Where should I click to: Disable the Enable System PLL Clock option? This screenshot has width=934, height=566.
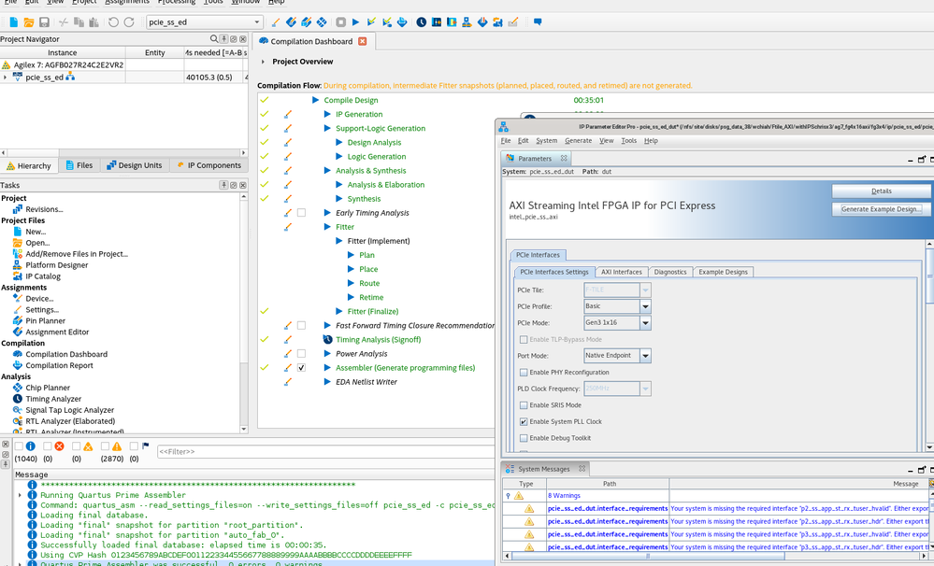[524, 422]
